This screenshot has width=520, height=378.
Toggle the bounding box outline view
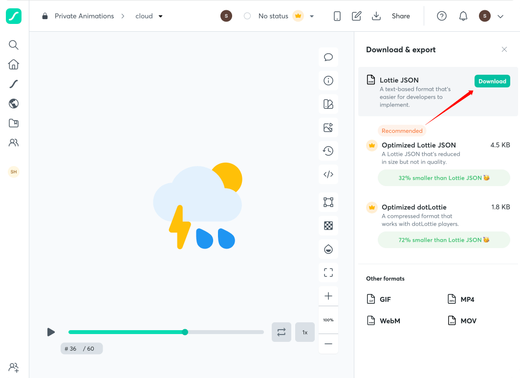(328, 202)
